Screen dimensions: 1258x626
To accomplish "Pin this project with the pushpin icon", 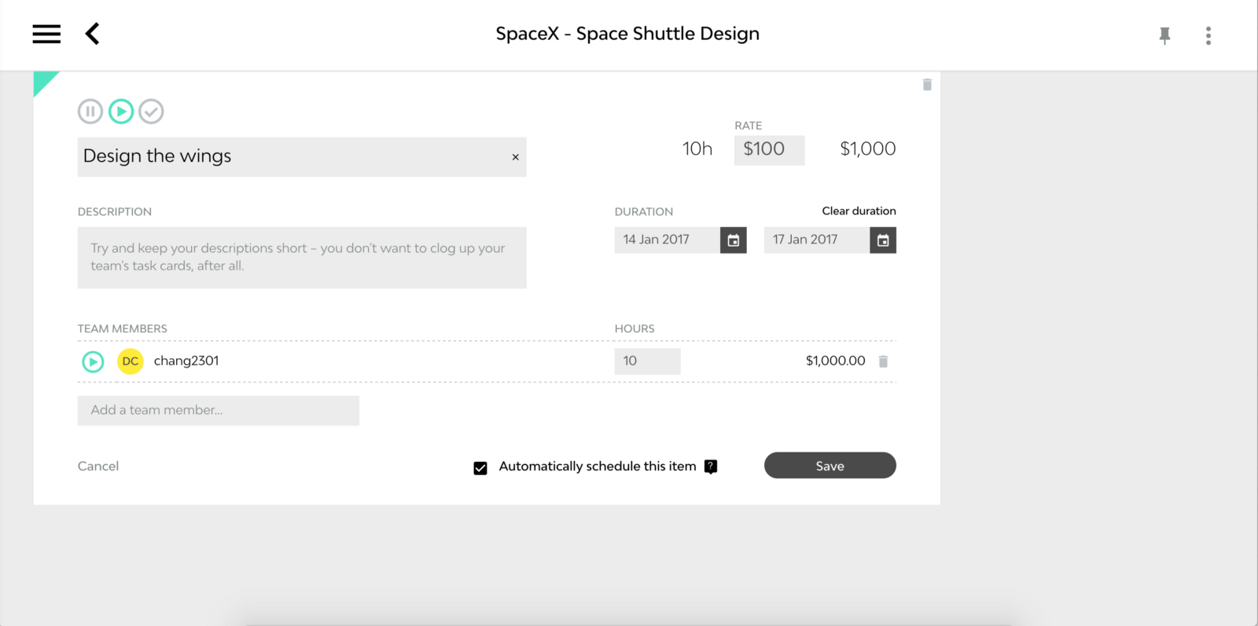I will pos(1164,35).
